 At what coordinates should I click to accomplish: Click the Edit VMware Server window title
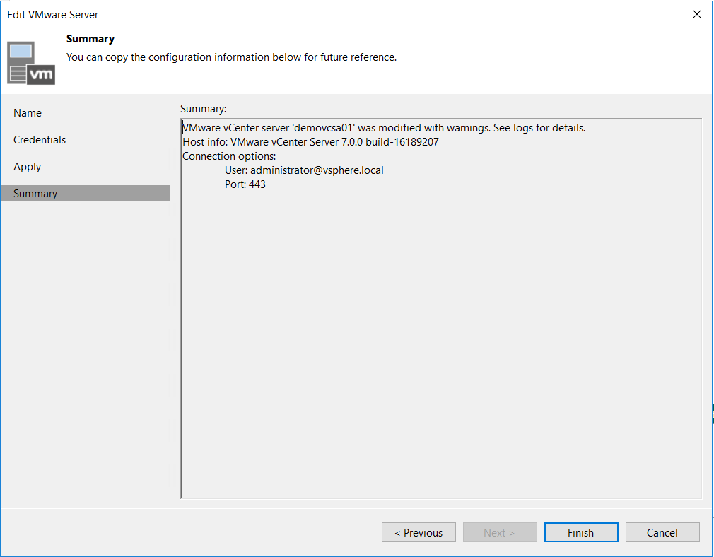(x=53, y=15)
